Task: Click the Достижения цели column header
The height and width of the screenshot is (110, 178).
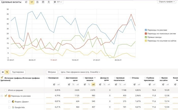Action: point(72,79)
